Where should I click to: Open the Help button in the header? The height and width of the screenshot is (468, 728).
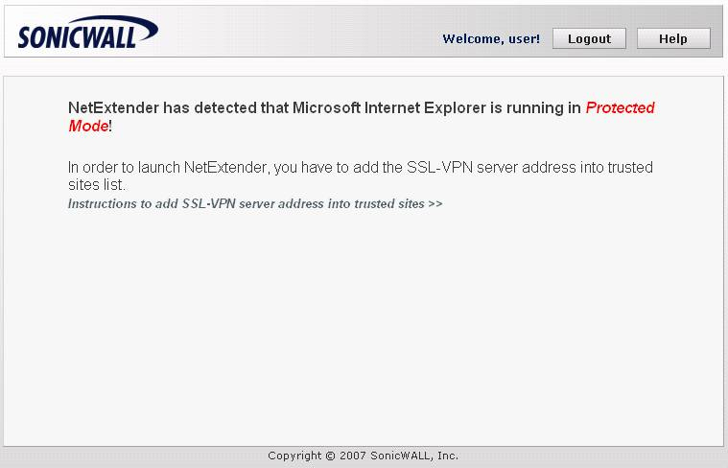click(x=673, y=38)
